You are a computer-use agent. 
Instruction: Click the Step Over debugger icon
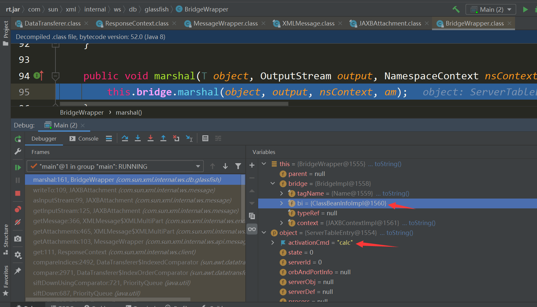(125, 138)
